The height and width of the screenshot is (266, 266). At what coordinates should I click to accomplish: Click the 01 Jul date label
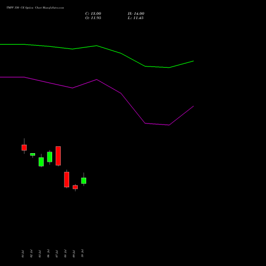(23, 254)
